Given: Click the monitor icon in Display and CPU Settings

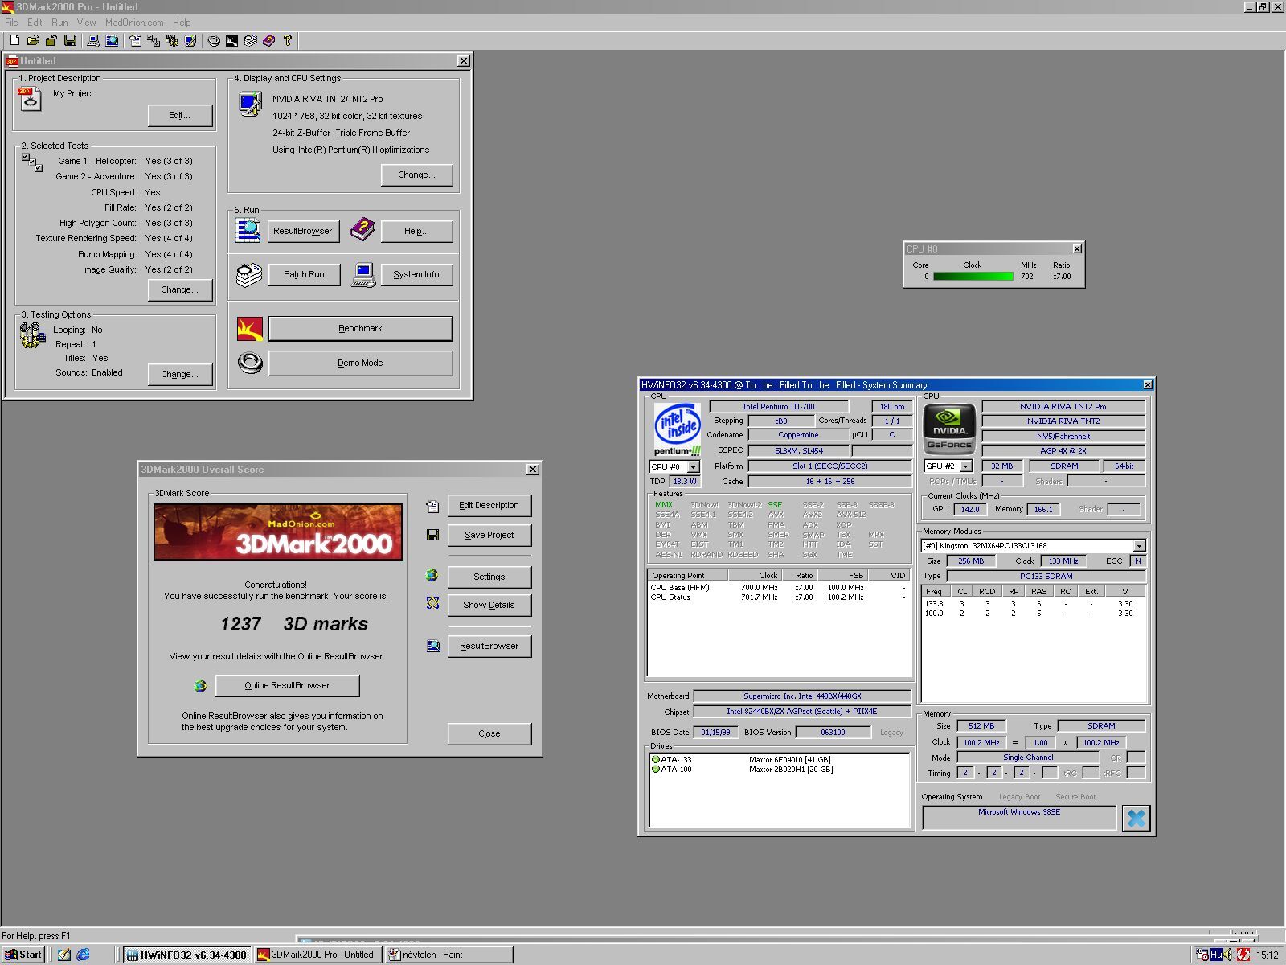Looking at the screenshot, I should (251, 104).
